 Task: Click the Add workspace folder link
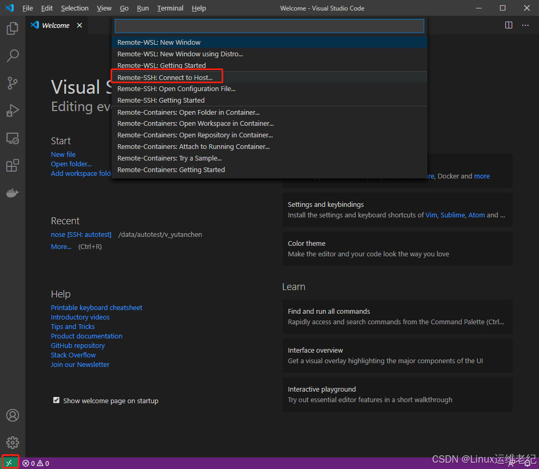81,173
